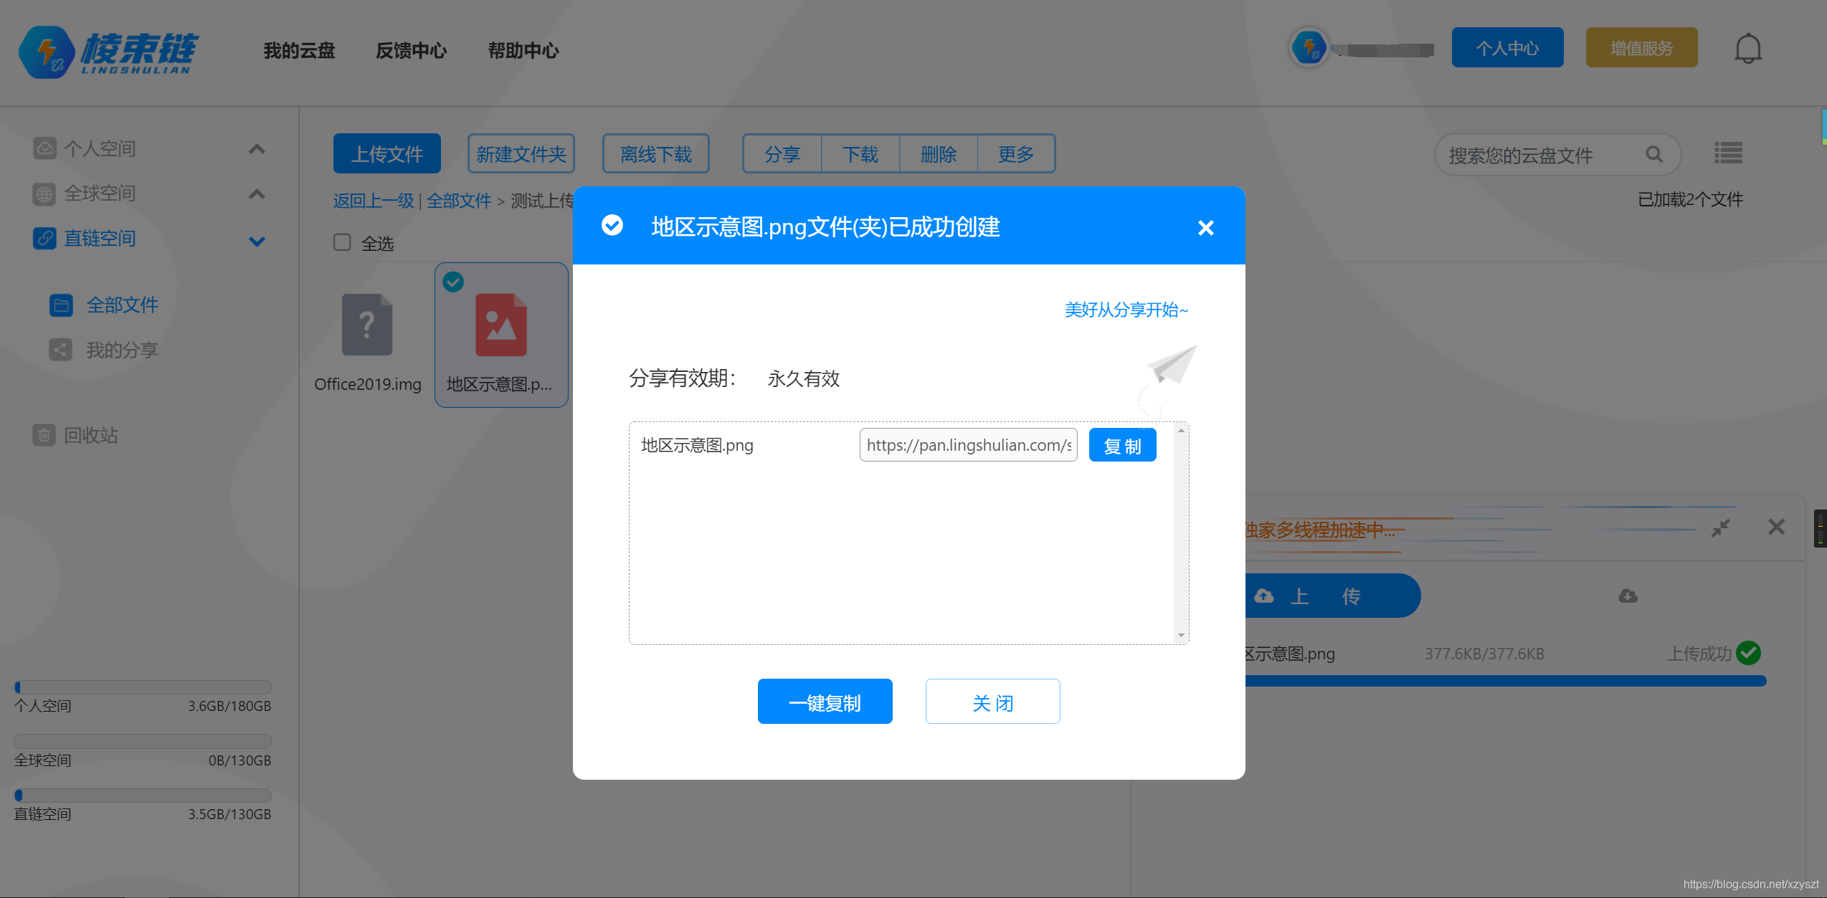
Task: Open the Office2019.img file icon
Action: point(367,325)
